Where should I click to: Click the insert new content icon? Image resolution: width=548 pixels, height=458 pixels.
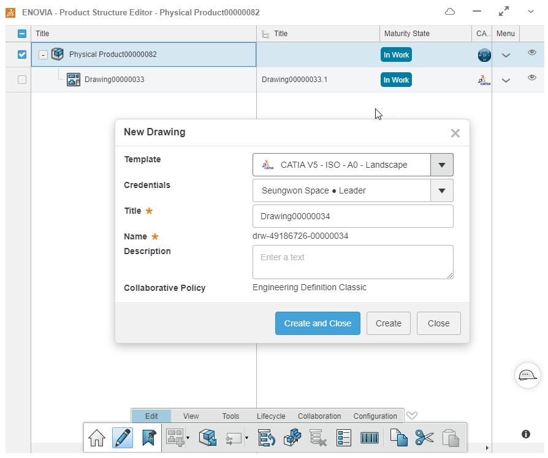pyautogui.click(x=175, y=438)
